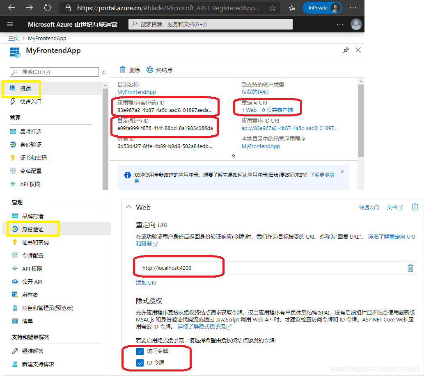Open 角色和管理员(预览版) in sidebar

(43, 308)
